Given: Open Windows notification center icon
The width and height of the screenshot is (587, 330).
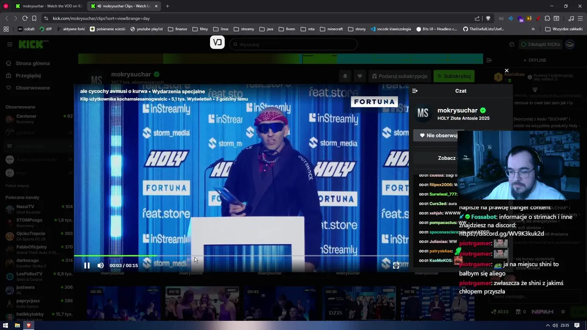Looking at the screenshot, I should [x=577, y=325].
